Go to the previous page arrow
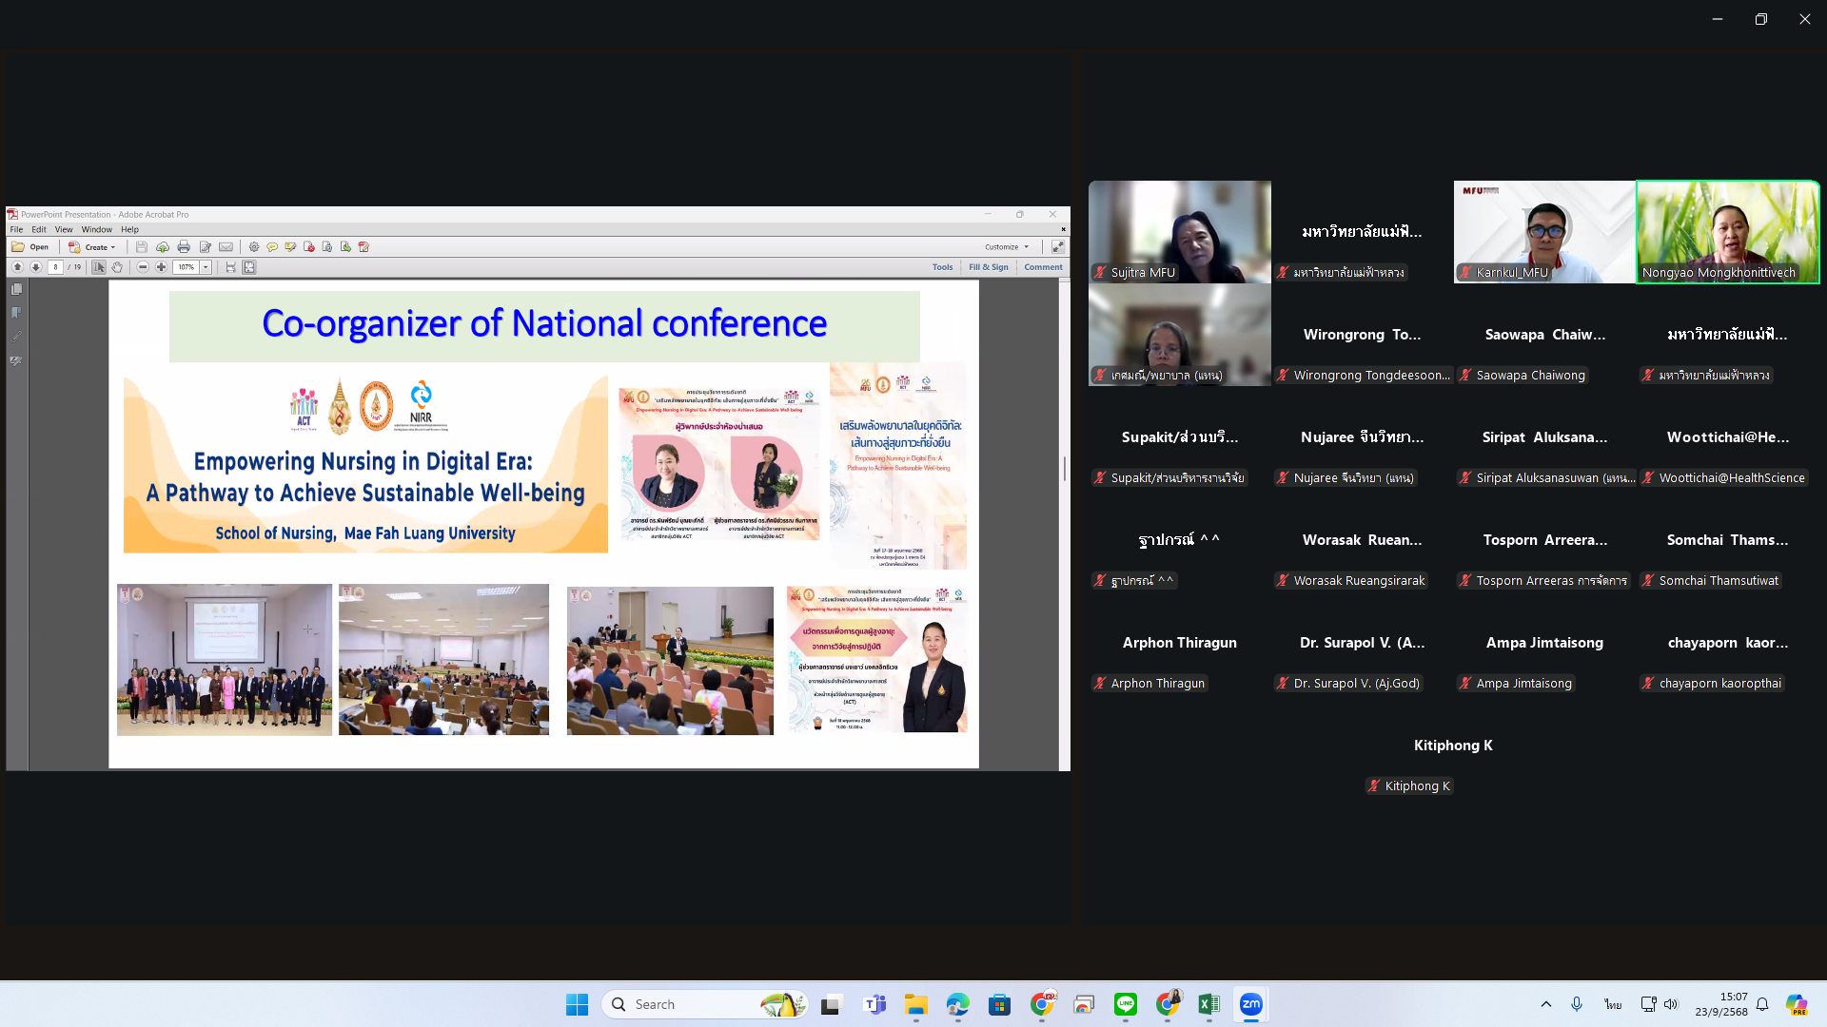Viewport: 1827px width, 1027px height. tap(17, 267)
